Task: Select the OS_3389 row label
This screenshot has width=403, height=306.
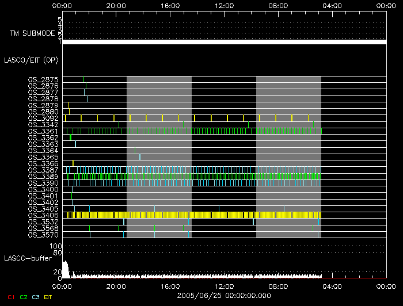Action: point(43,177)
